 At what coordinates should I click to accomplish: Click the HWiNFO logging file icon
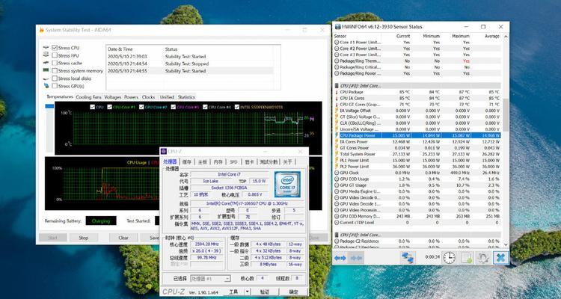click(467, 257)
